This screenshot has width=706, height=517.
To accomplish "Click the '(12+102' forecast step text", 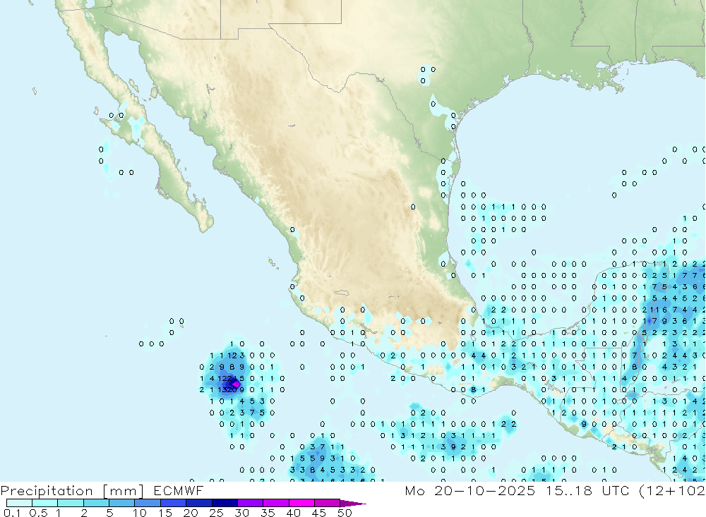I will point(672,491).
